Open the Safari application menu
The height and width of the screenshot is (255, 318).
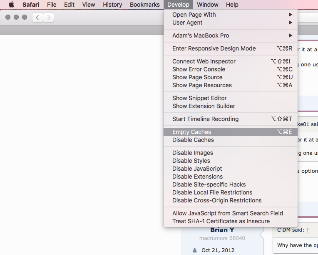tap(31, 5)
